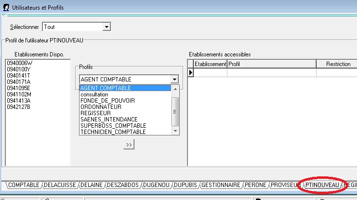The image size is (357, 200).
Task: Switch to the COMPTABLE user tab
Action: point(24,185)
